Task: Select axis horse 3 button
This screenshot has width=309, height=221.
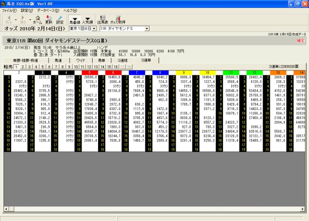Action: point(29,67)
